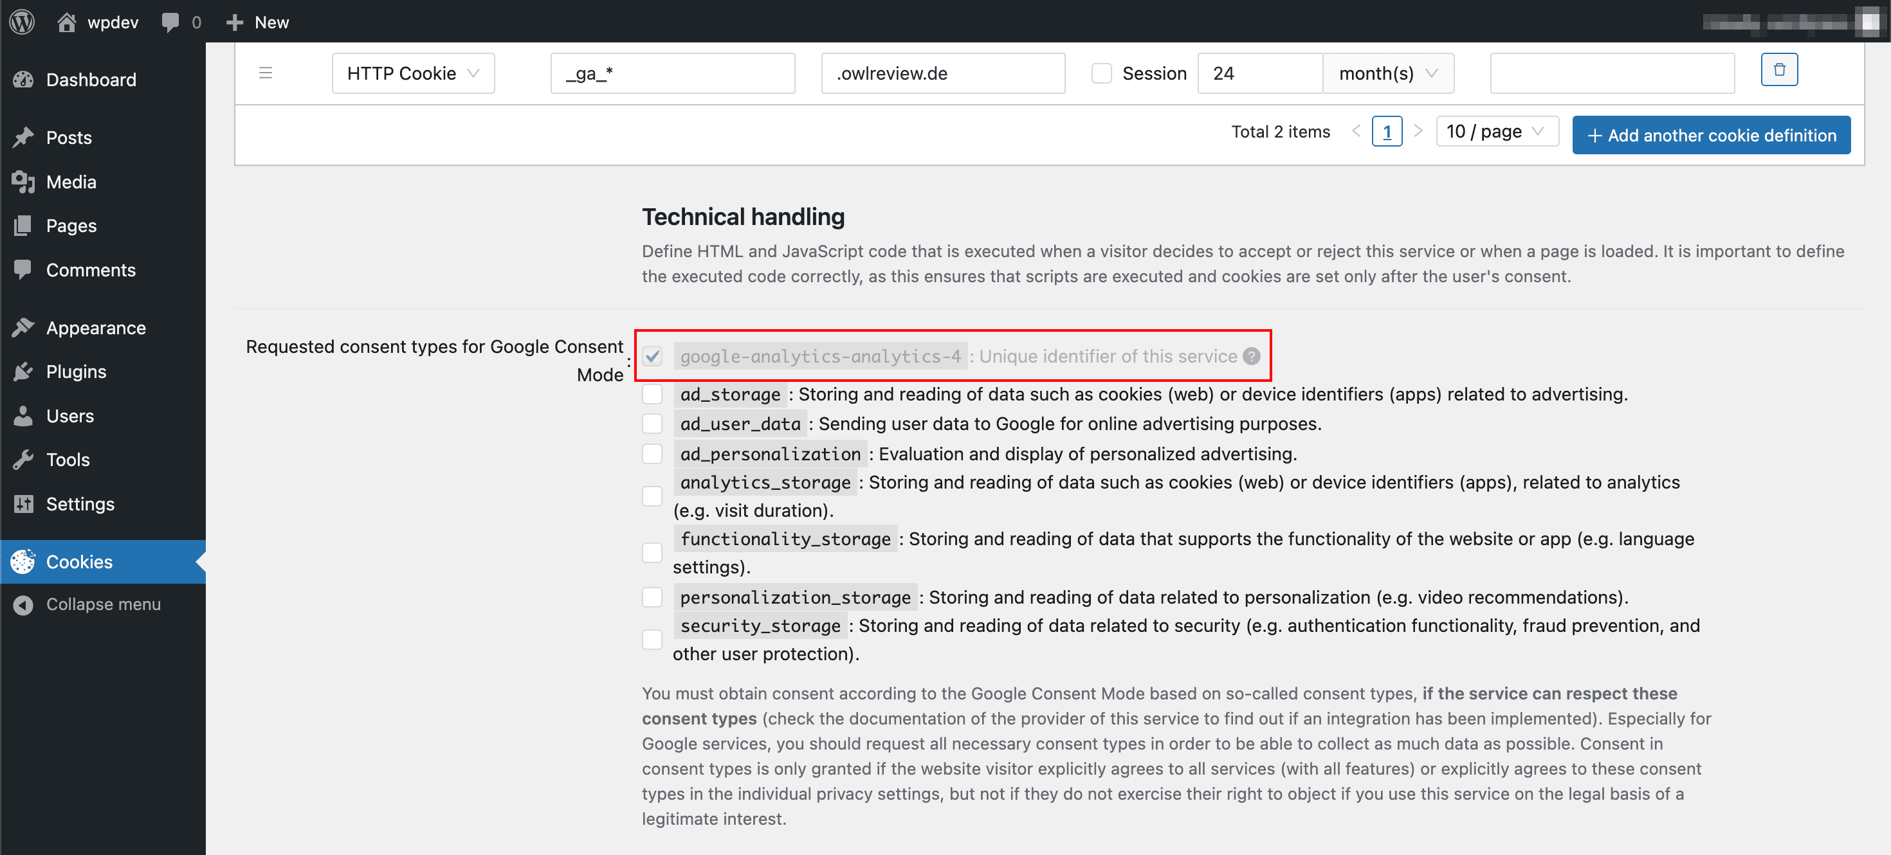1891x855 pixels.
Task: Enable the ad_storage consent checkbox
Action: [652, 394]
